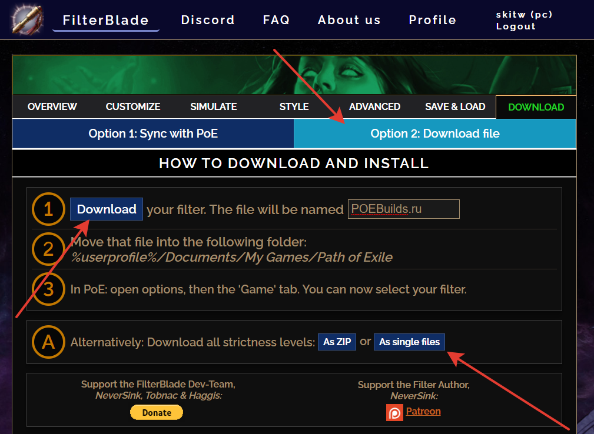Log out via the Logout link
The width and height of the screenshot is (594, 434).
(x=516, y=26)
